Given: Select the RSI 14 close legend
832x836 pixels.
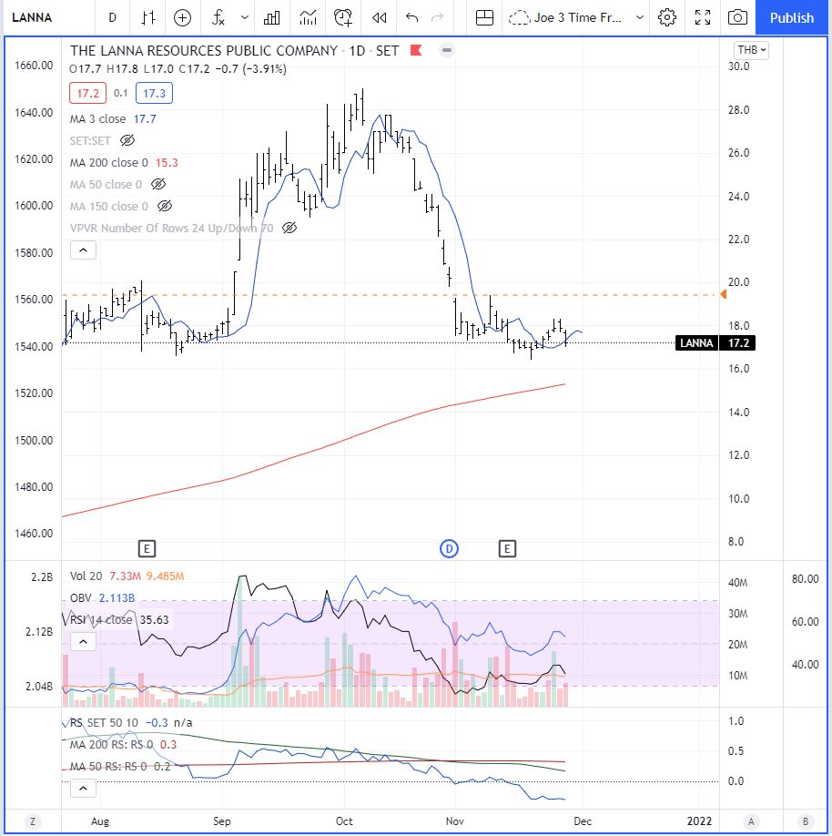Looking at the screenshot, I should [101, 620].
